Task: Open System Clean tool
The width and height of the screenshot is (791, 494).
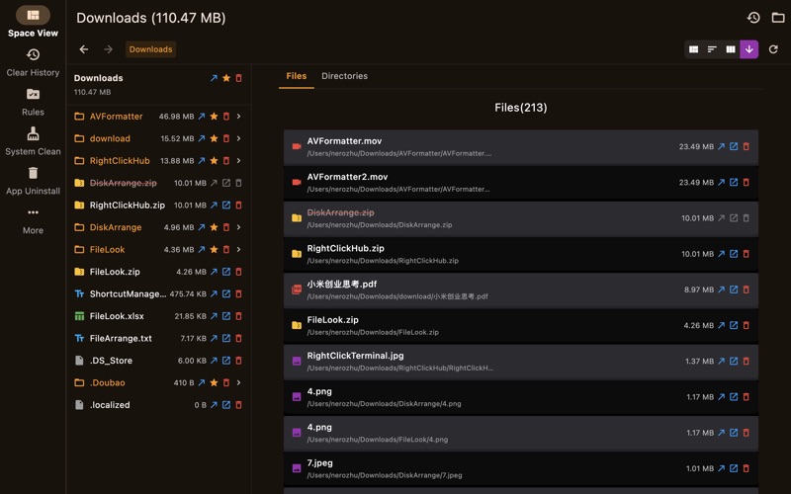Action: (x=33, y=141)
